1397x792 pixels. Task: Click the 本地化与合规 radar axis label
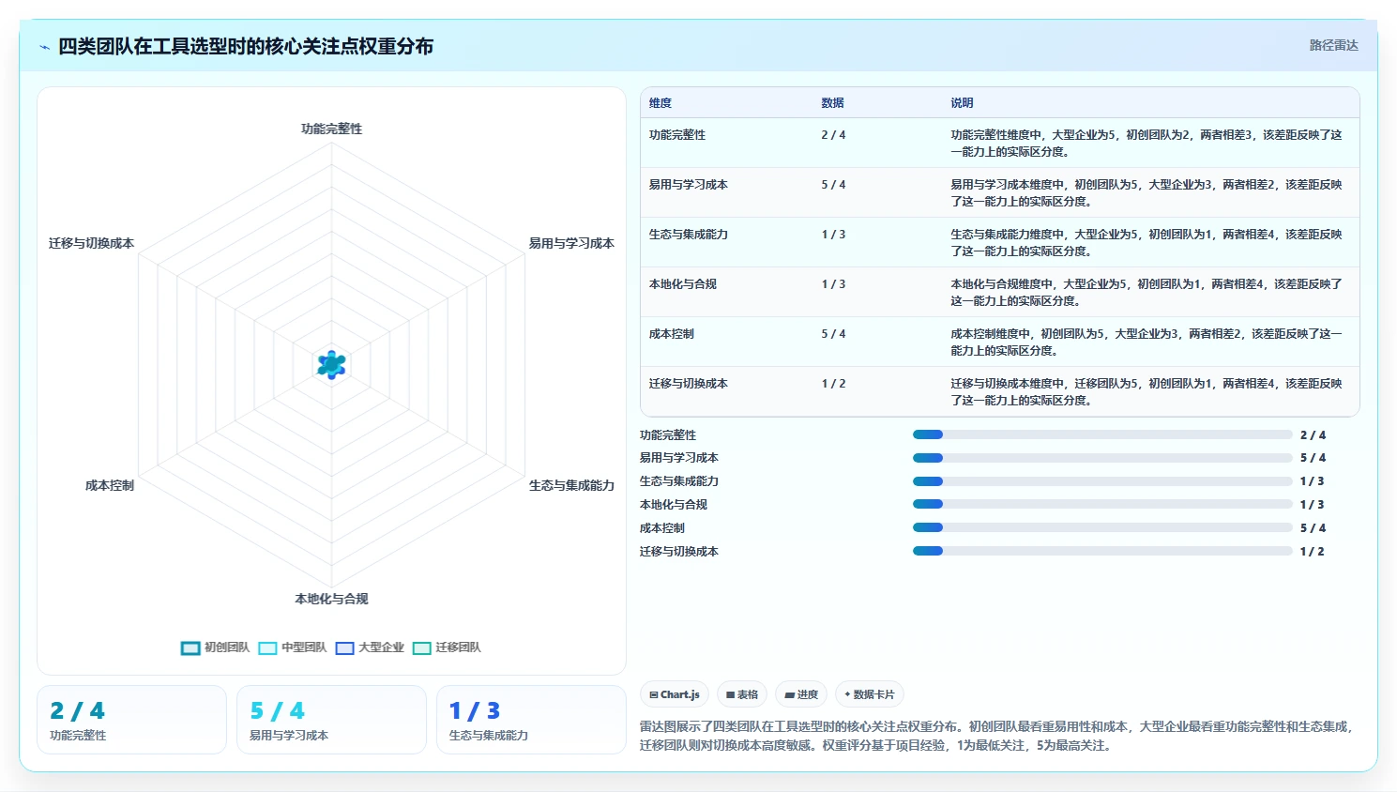[x=331, y=599]
